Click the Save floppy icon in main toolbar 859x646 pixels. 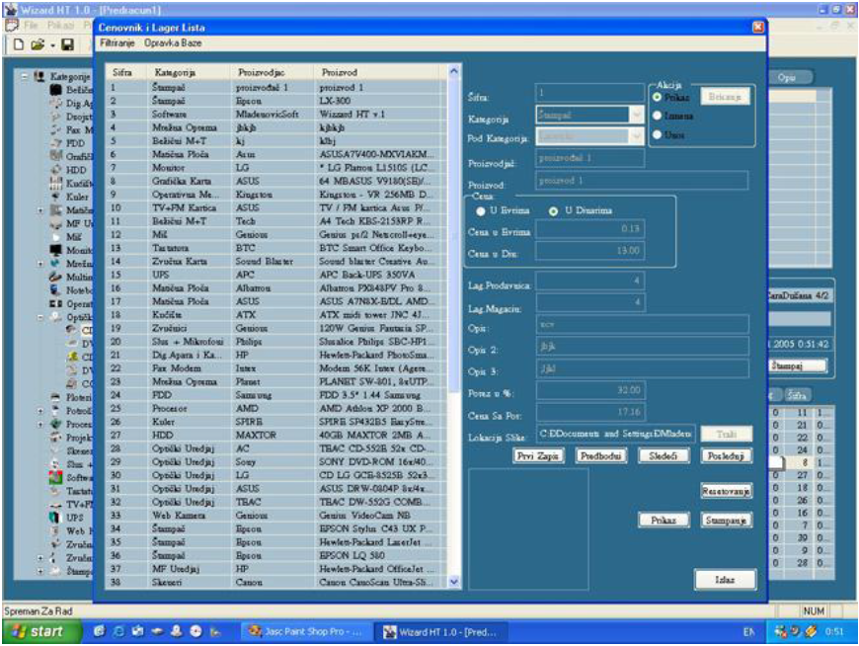(67, 44)
